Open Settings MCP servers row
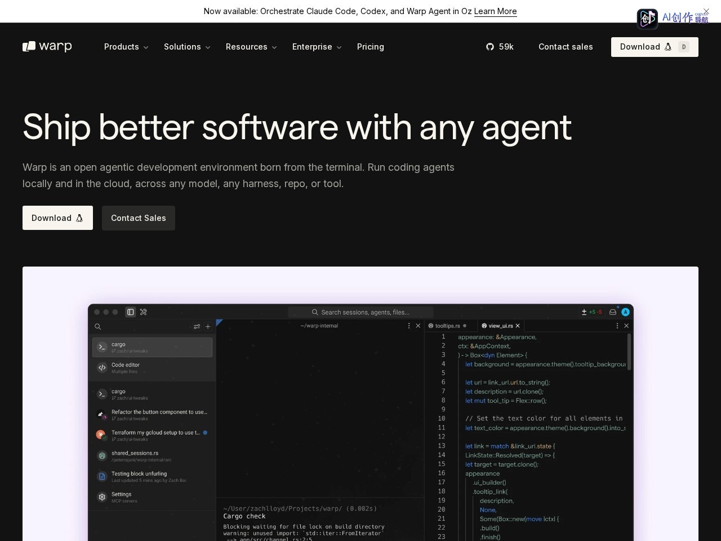Screen dimensions: 721x541 pyautogui.click(x=152, y=497)
